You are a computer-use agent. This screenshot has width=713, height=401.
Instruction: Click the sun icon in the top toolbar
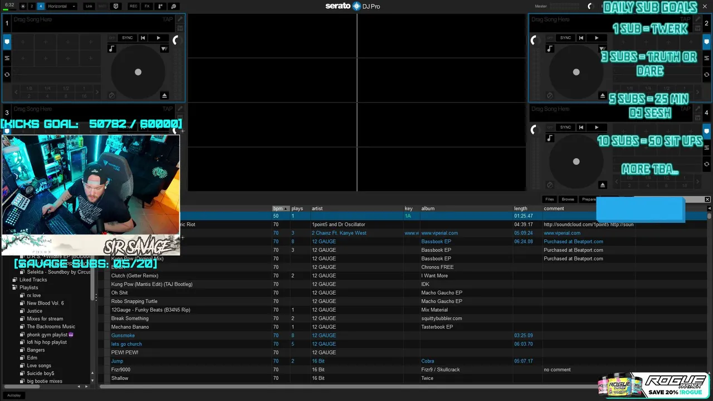(x=23, y=6)
